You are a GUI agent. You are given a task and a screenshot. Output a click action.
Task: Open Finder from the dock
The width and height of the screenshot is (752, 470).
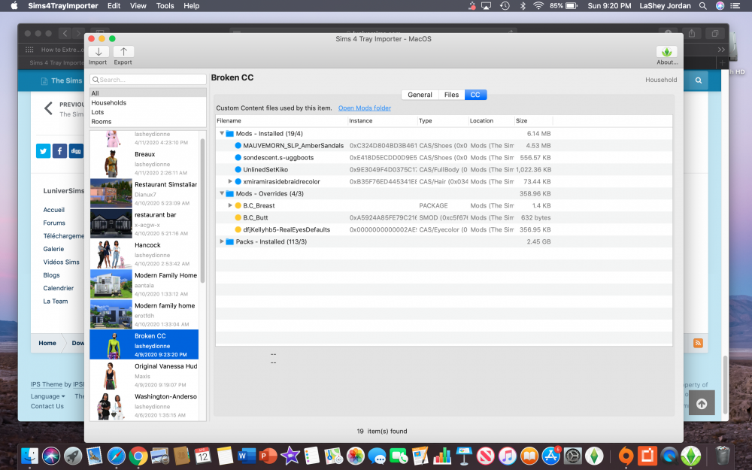(30, 456)
